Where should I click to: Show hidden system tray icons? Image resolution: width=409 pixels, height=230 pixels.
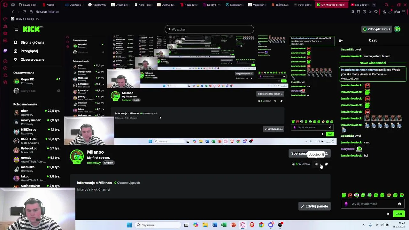(x=364, y=225)
